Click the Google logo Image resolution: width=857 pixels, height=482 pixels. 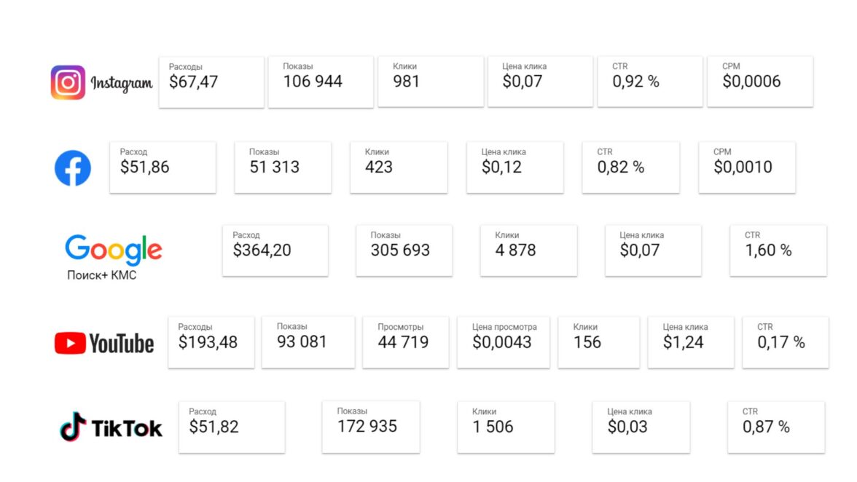tap(114, 250)
